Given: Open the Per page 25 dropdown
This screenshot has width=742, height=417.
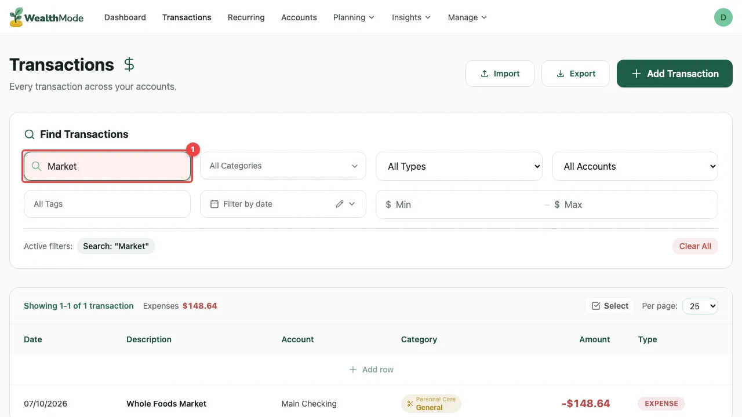Looking at the screenshot, I should tap(700, 306).
